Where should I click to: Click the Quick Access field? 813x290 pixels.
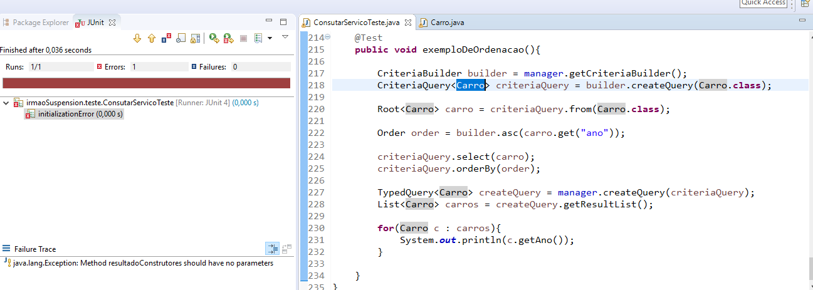coord(763,3)
